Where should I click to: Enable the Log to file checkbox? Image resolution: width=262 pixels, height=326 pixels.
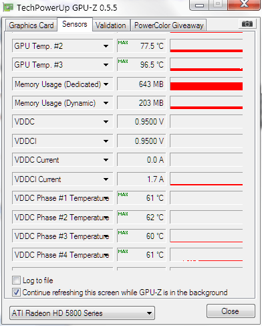(16, 280)
